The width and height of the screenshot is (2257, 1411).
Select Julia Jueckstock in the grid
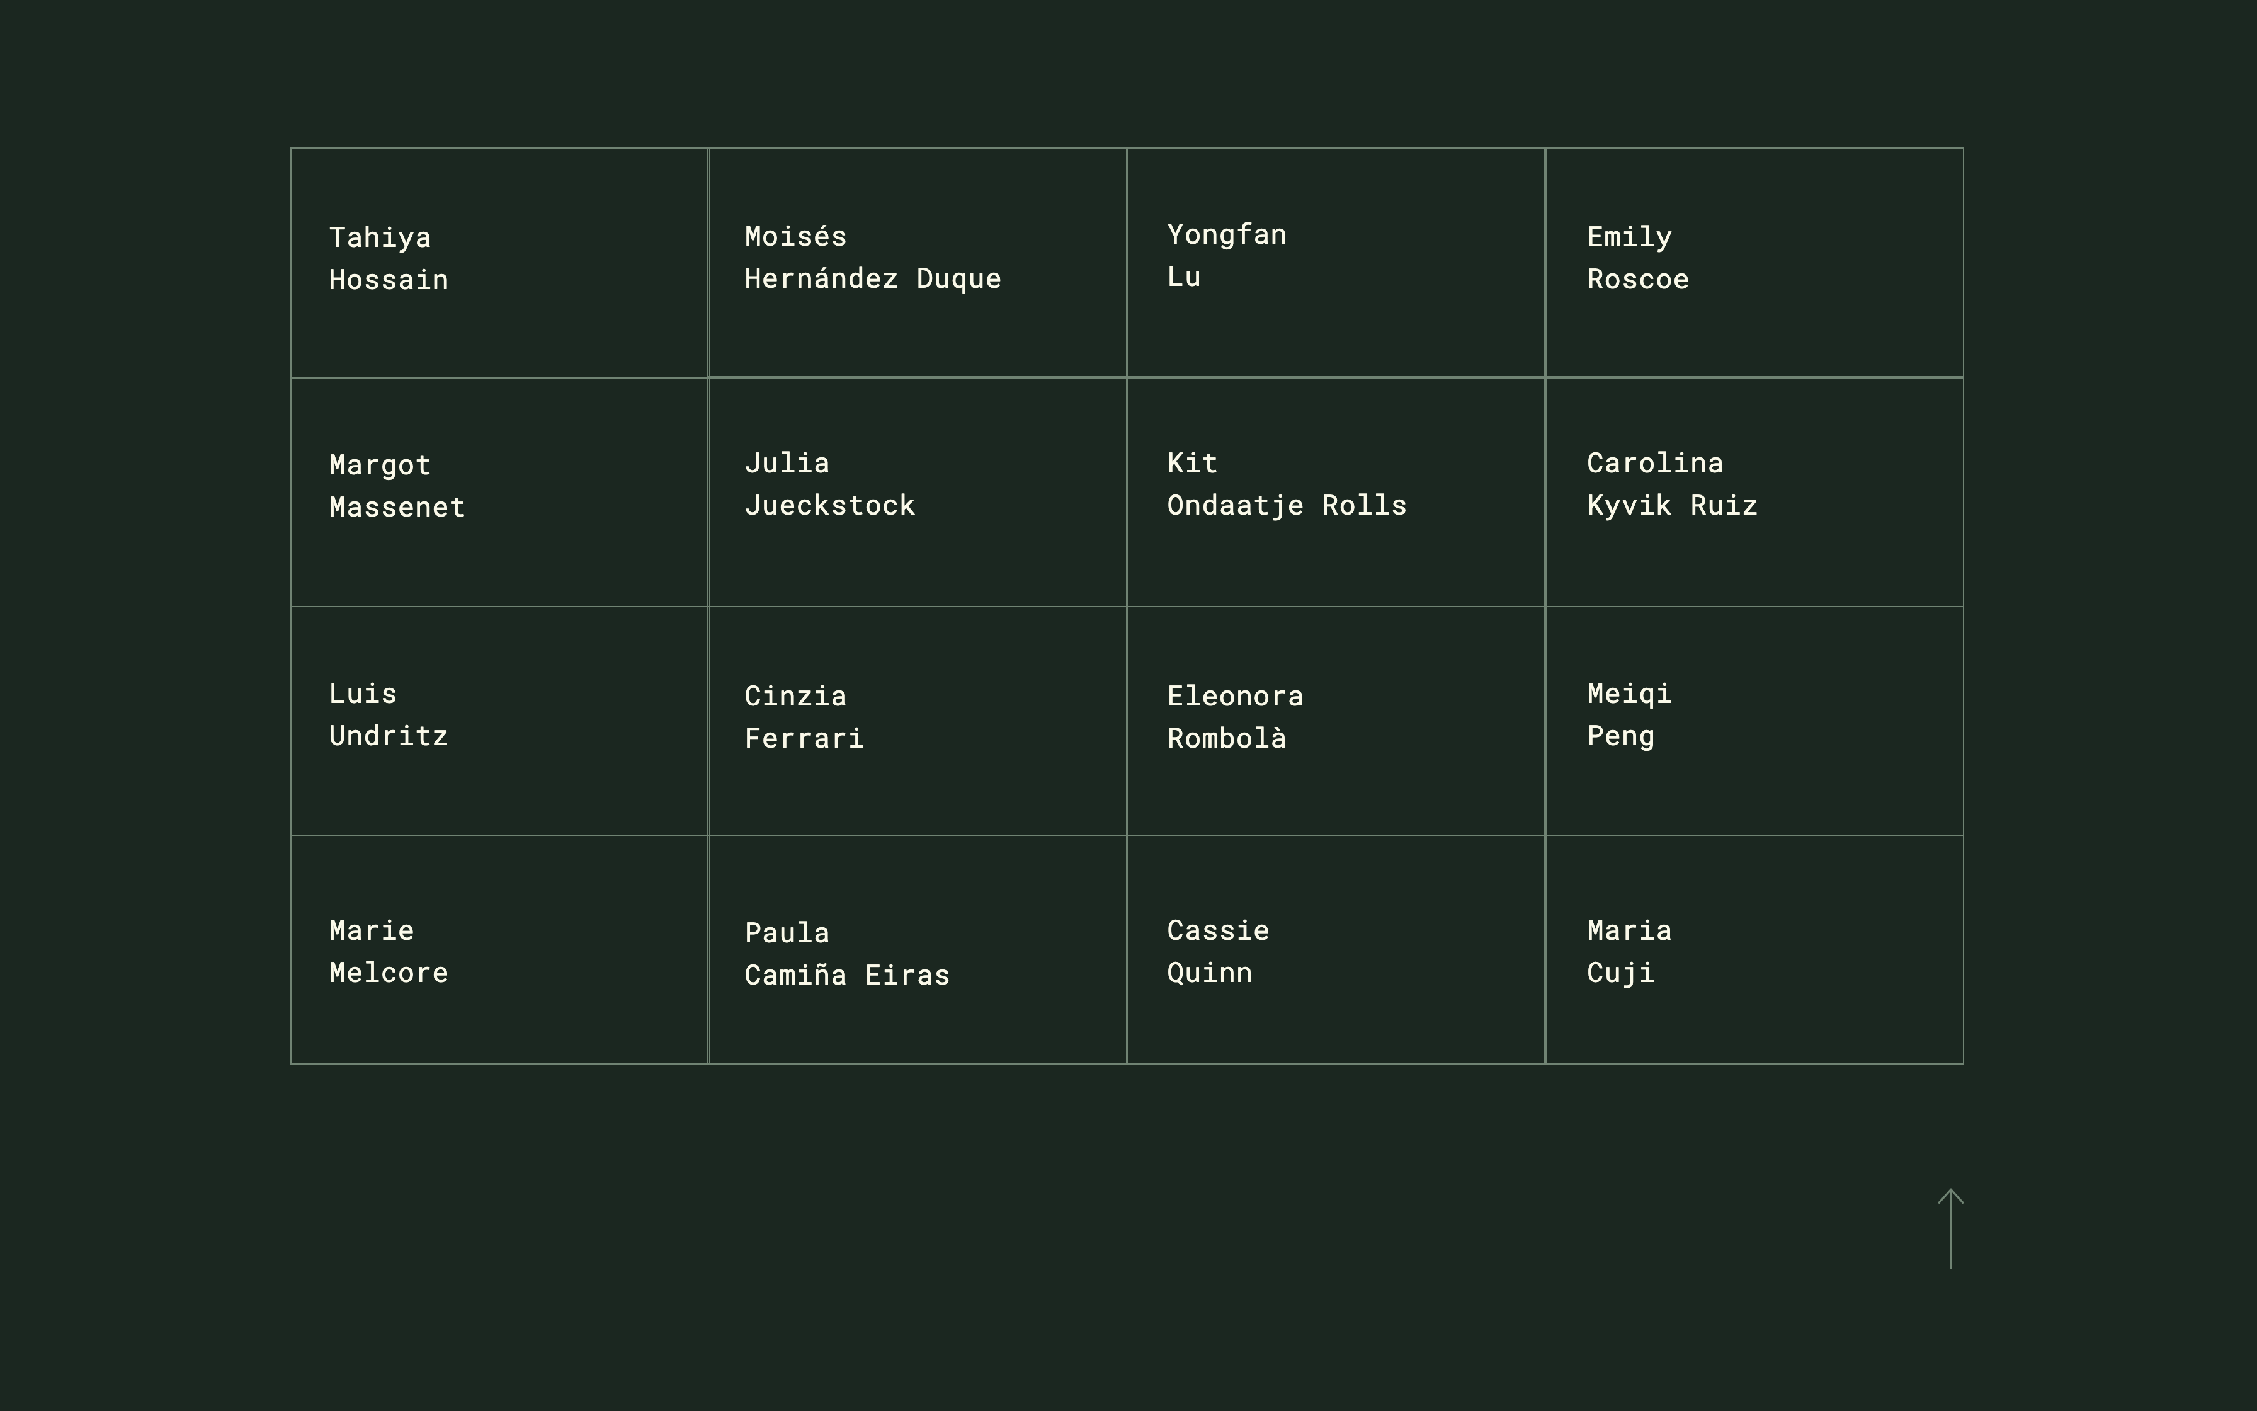point(829,484)
